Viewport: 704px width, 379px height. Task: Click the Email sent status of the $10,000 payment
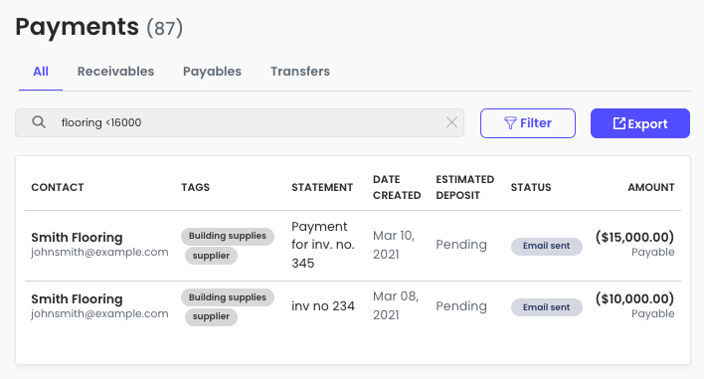(547, 307)
